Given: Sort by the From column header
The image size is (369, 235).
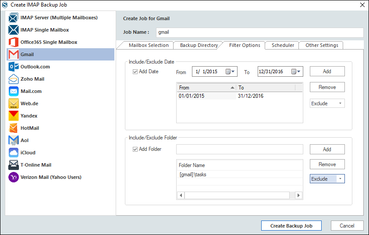Looking at the screenshot, I should coord(206,88).
